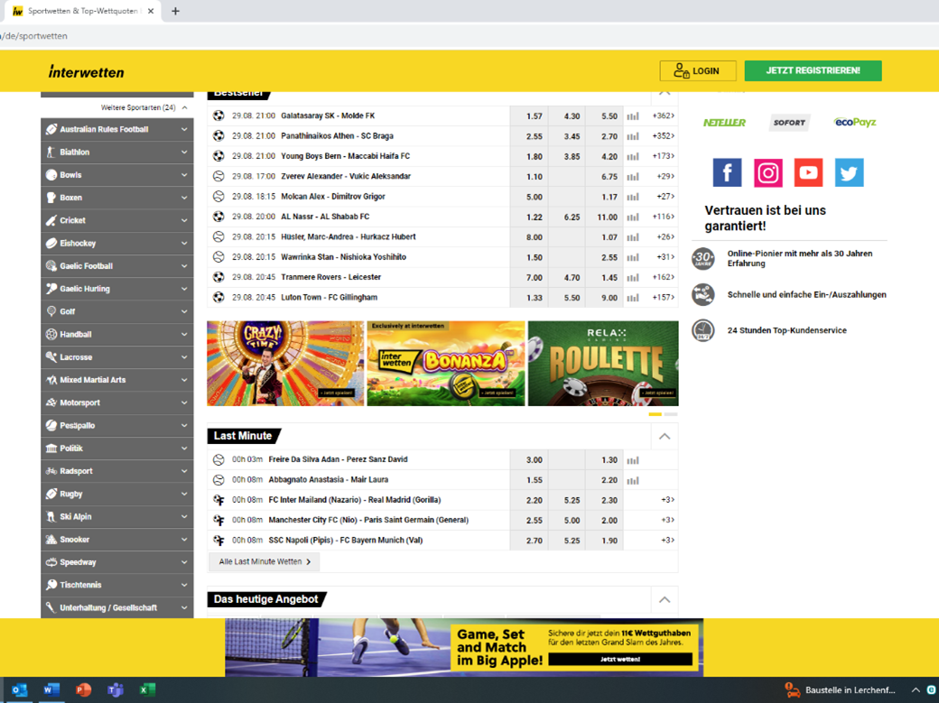Open the Roulette casino banner
The width and height of the screenshot is (939, 703).
tap(602, 363)
